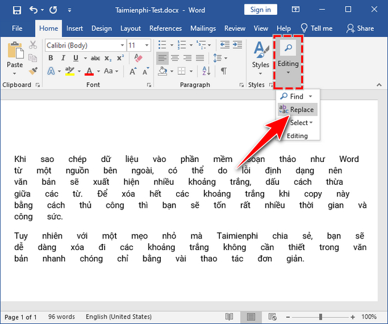Click the Copy icon
Viewport: 388px width, 324px height.
pos(33,58)
